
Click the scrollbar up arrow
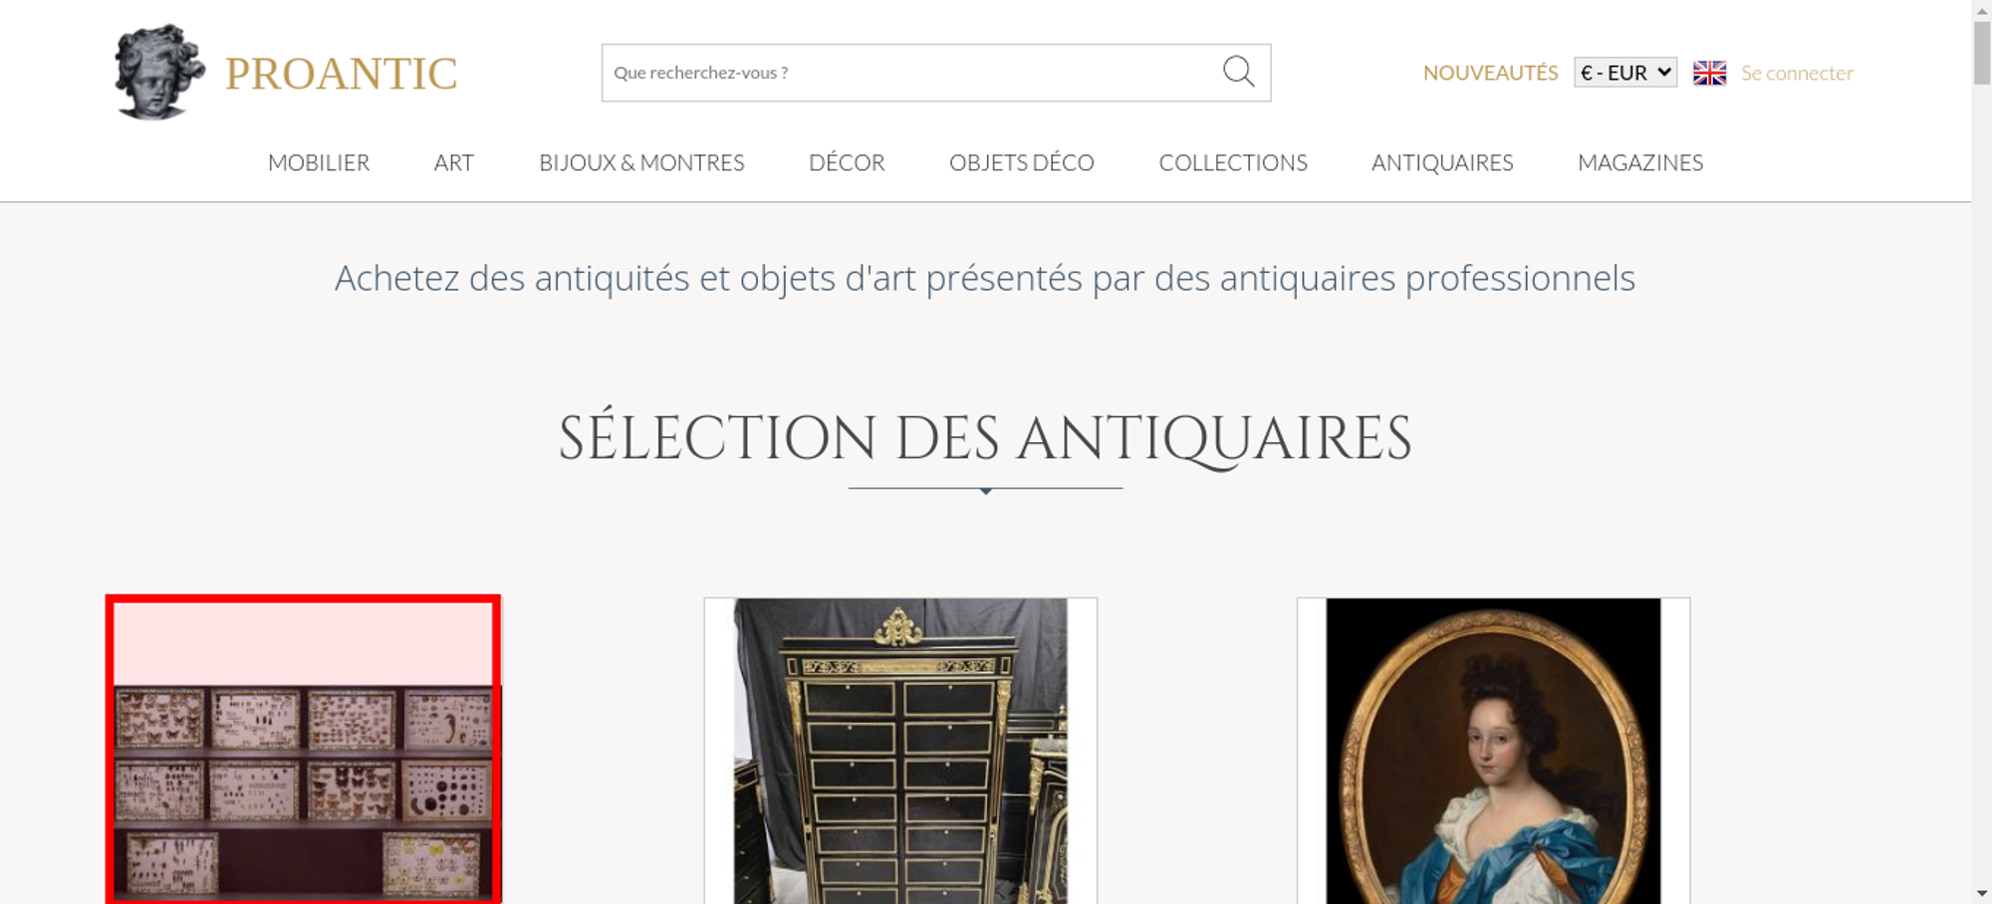(1982, 9)
